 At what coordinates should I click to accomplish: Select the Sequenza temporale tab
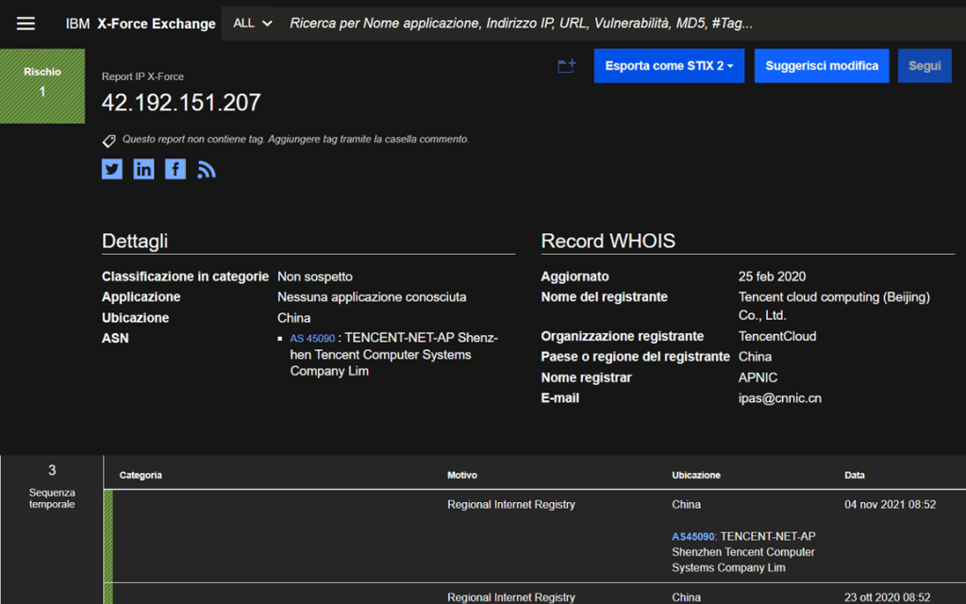pos(52,487)
